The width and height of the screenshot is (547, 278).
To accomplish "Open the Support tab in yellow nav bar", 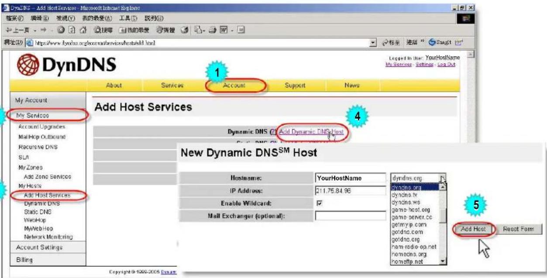I will coord(295,86).
